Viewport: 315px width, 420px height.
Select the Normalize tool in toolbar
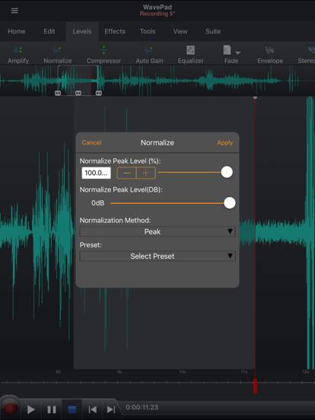tap(58, 55)
